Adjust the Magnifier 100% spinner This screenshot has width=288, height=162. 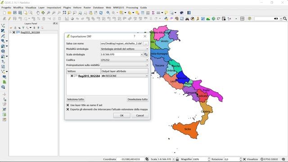coord(209,159)
